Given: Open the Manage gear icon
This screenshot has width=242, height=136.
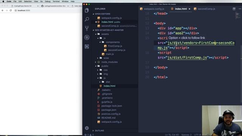Looking at the screenshot, I should 87,128.
